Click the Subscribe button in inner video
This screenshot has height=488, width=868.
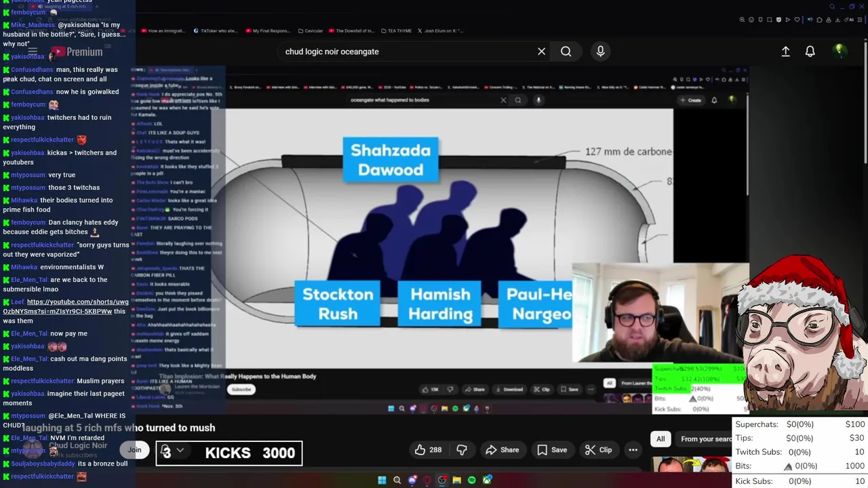[241, 389]
